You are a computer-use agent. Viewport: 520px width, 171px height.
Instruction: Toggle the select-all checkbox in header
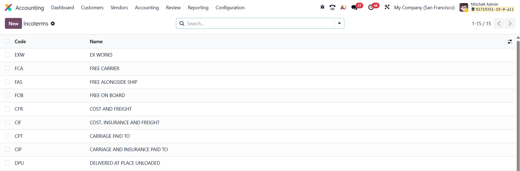point(7,41)
